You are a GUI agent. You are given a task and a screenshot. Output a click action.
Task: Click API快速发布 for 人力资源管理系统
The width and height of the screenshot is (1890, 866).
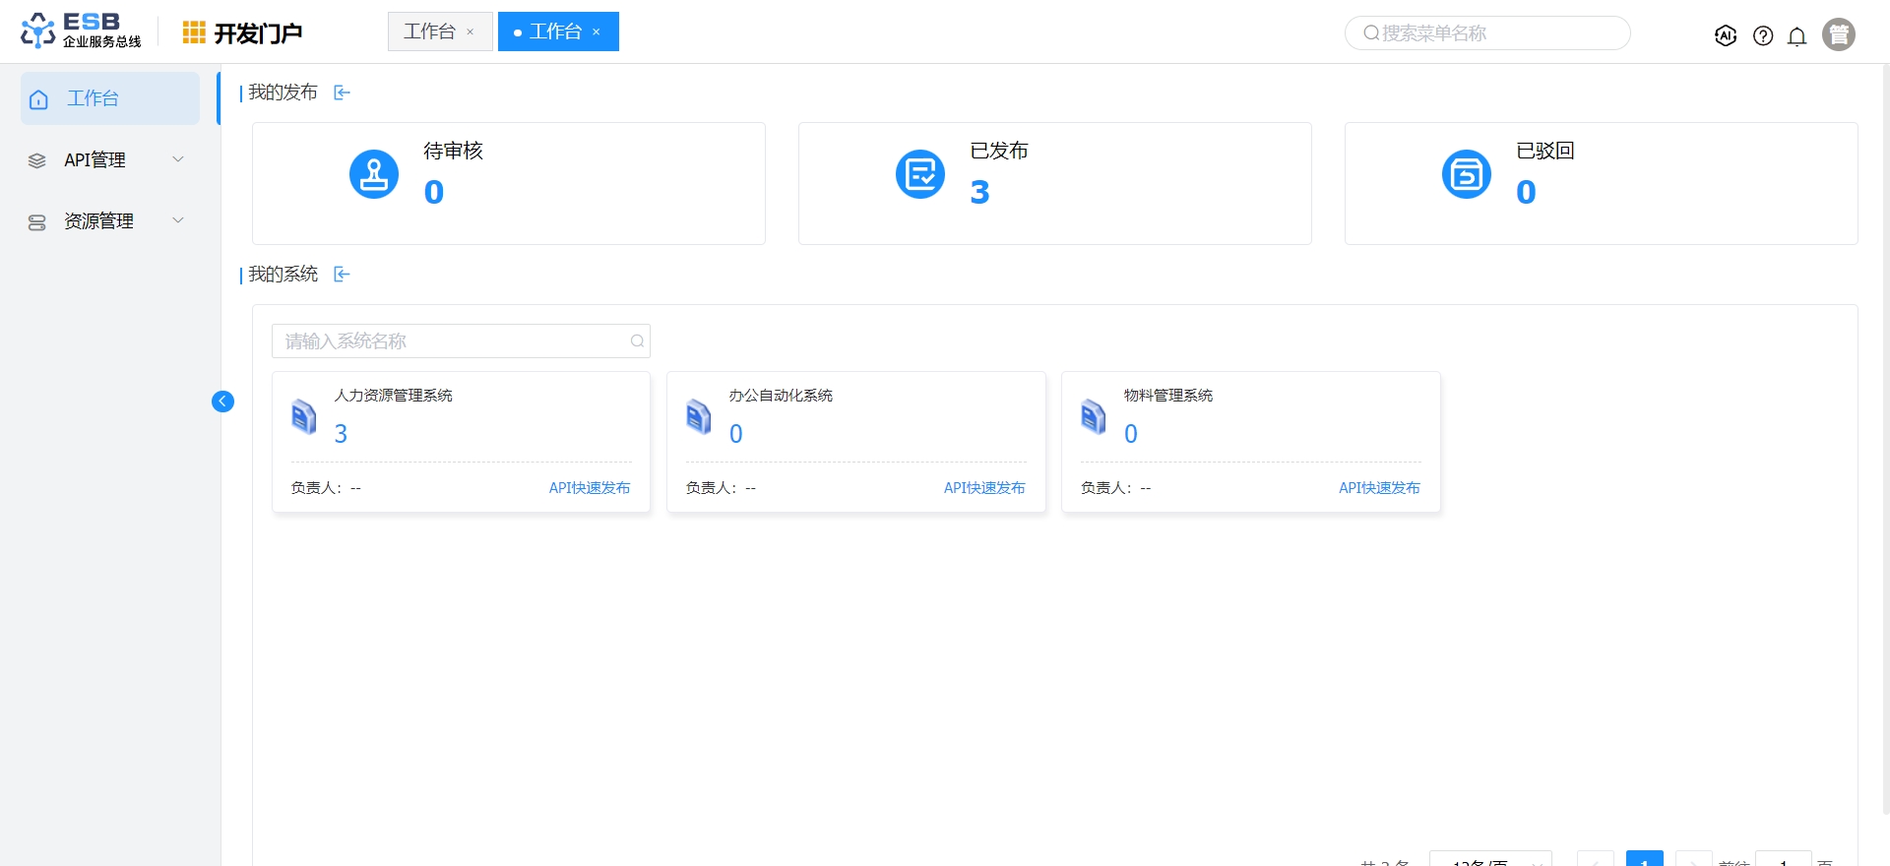point(589,488)
